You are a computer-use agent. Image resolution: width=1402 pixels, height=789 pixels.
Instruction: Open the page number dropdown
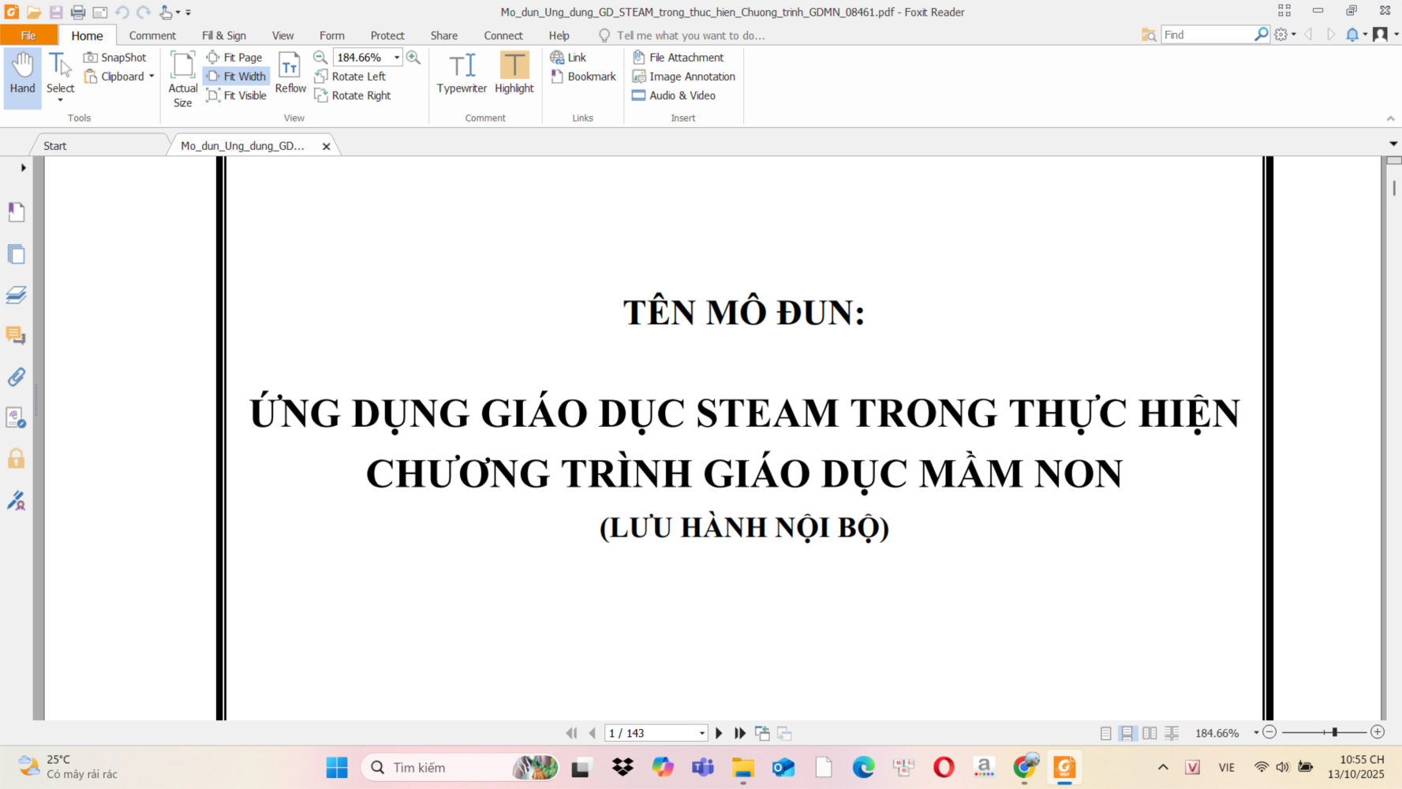701,733
